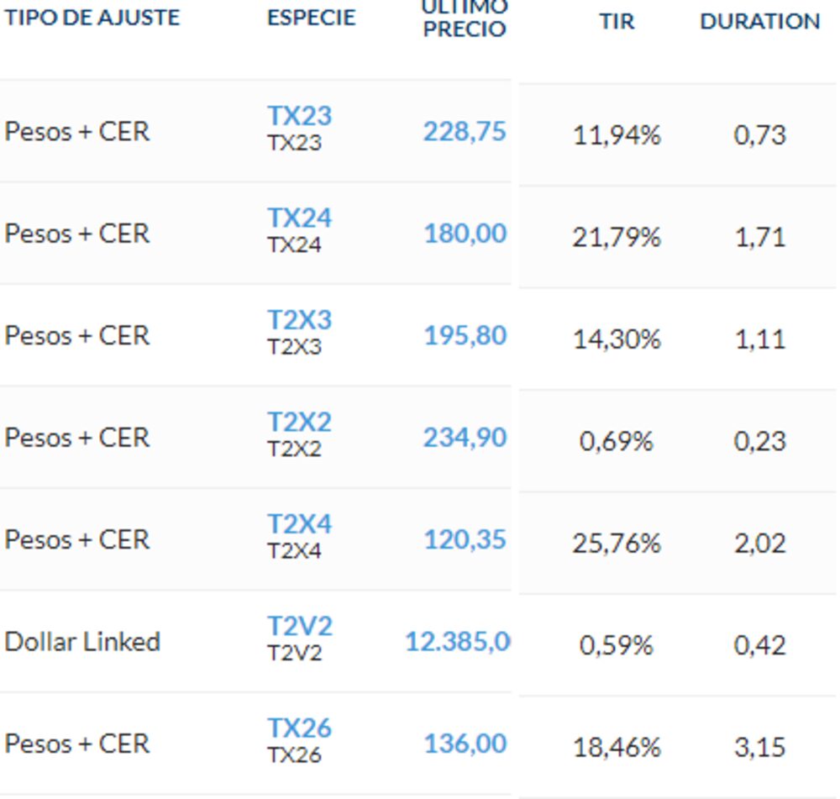Click the 228,75 last price

[465, 132]
